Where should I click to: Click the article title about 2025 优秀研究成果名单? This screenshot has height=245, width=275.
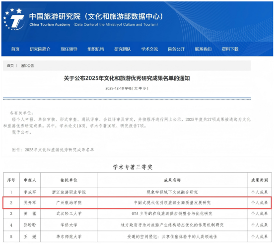[x=127, y=78]
